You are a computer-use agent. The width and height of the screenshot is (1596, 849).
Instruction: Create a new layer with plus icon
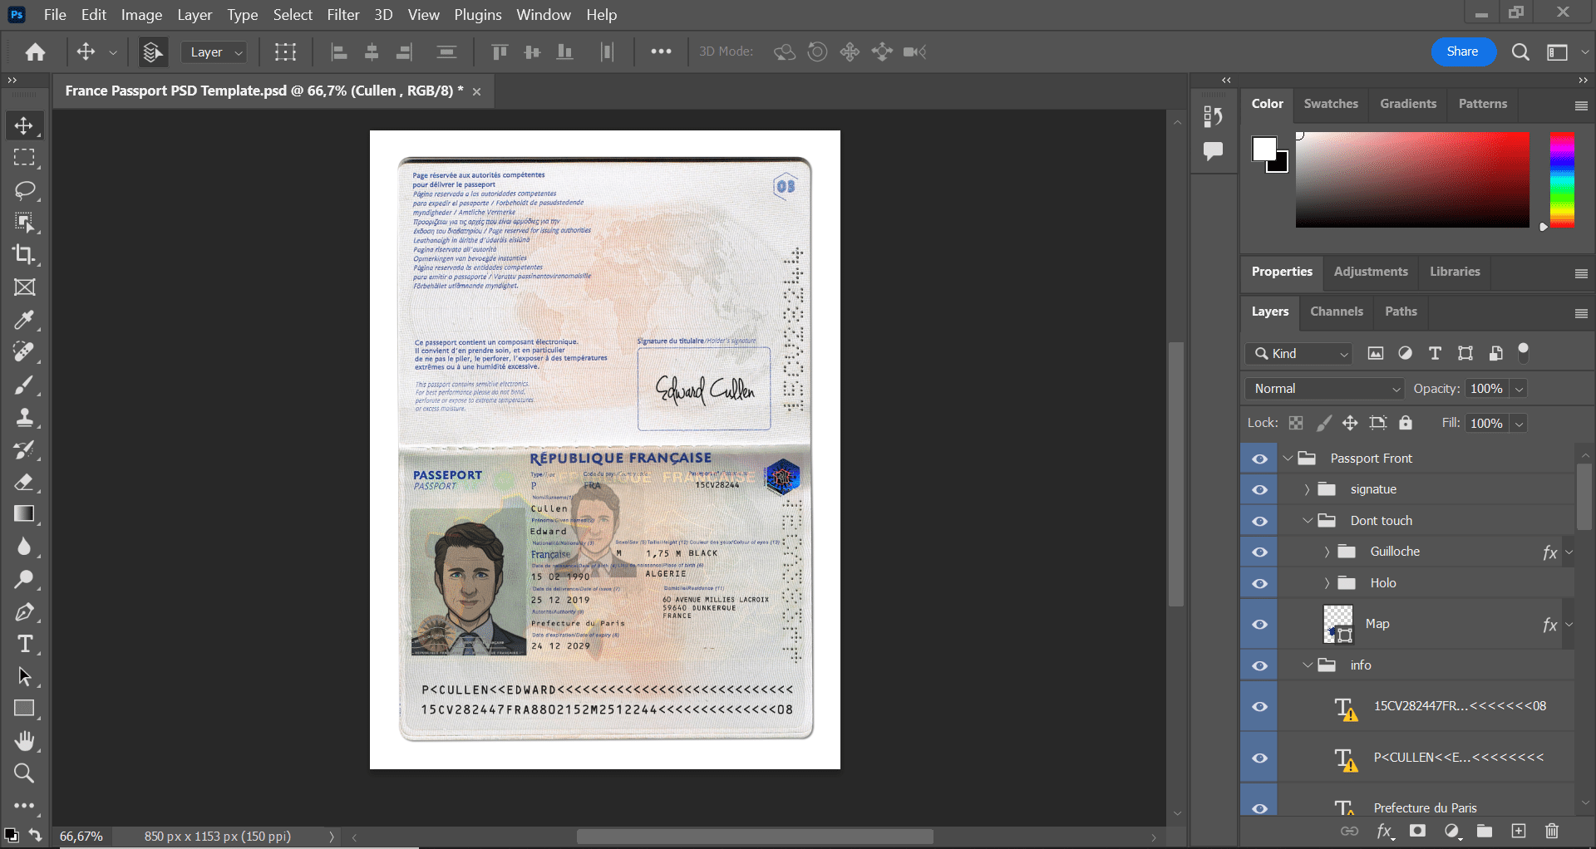coord(1519,832)
